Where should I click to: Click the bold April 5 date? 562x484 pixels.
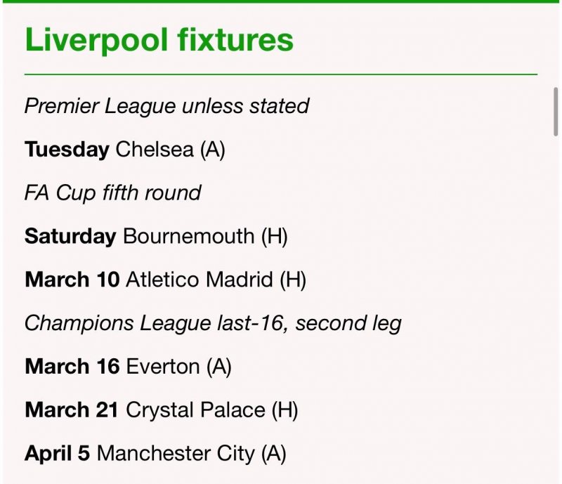click(58, 454)
